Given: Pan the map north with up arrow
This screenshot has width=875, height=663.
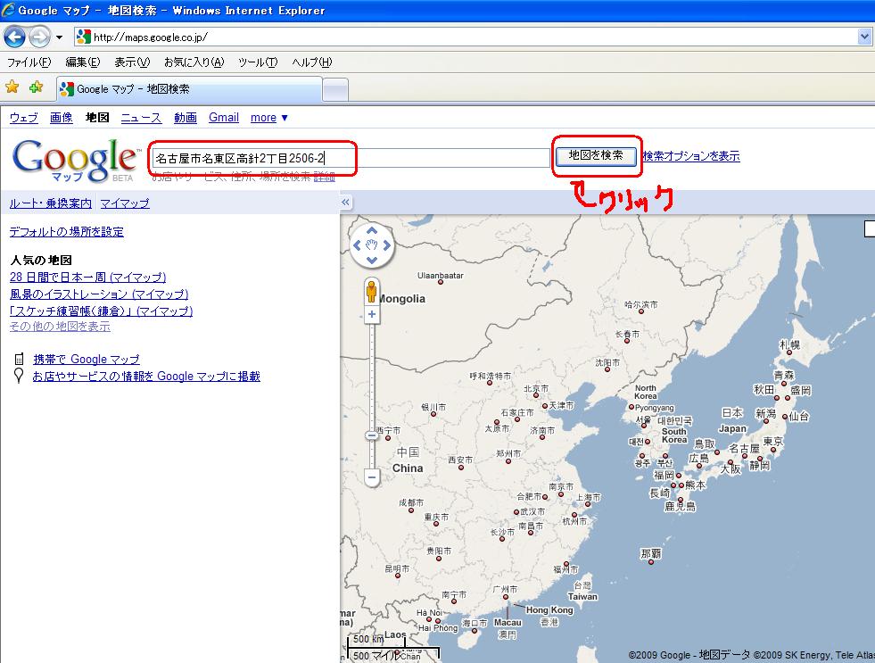Looking at the screenshot, I should click(372, 230).
